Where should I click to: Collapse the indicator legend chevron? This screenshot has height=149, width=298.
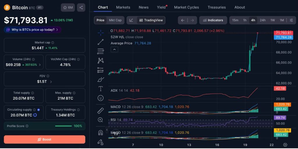coord(114,49)
